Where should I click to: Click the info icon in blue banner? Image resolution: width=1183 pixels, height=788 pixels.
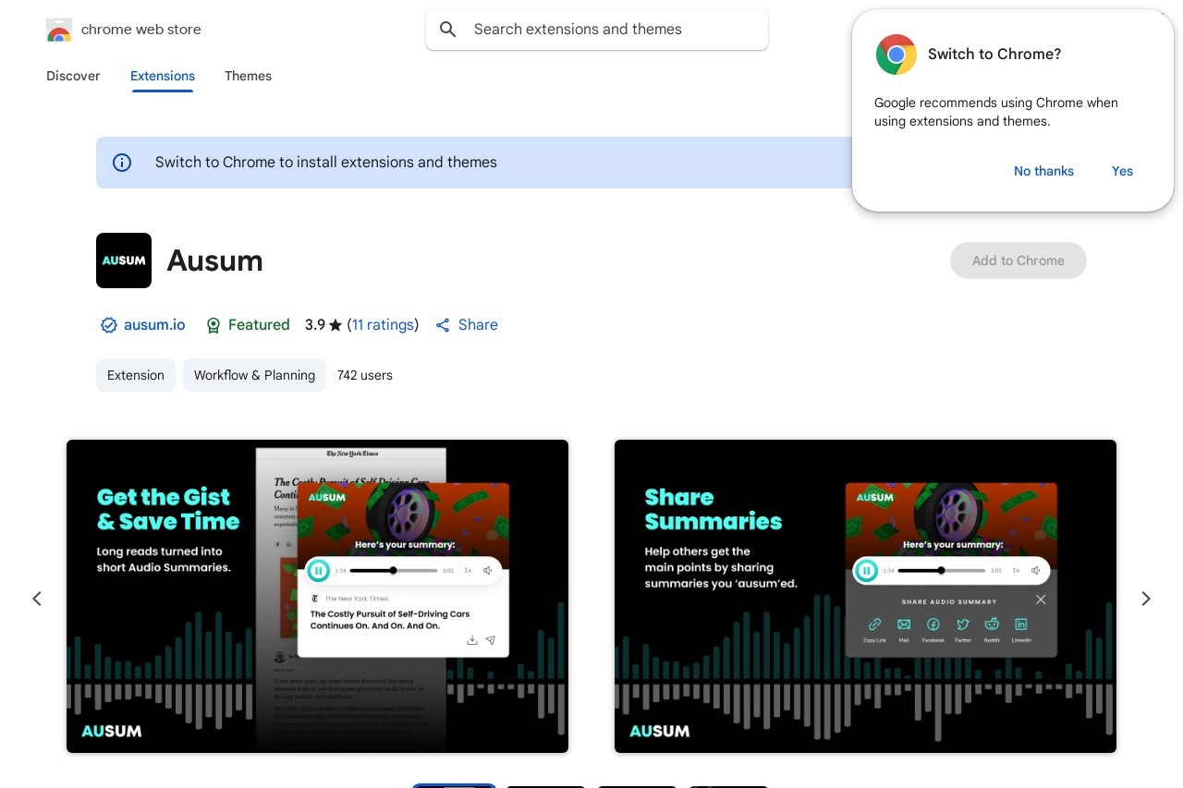click(x=122, y=163)
